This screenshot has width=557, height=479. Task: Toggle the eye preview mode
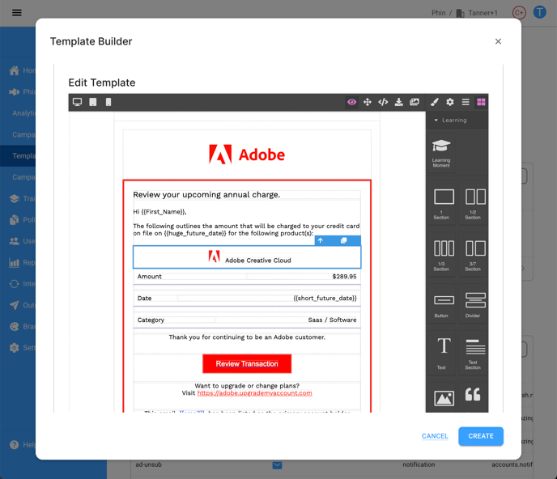tap(351, 102)
